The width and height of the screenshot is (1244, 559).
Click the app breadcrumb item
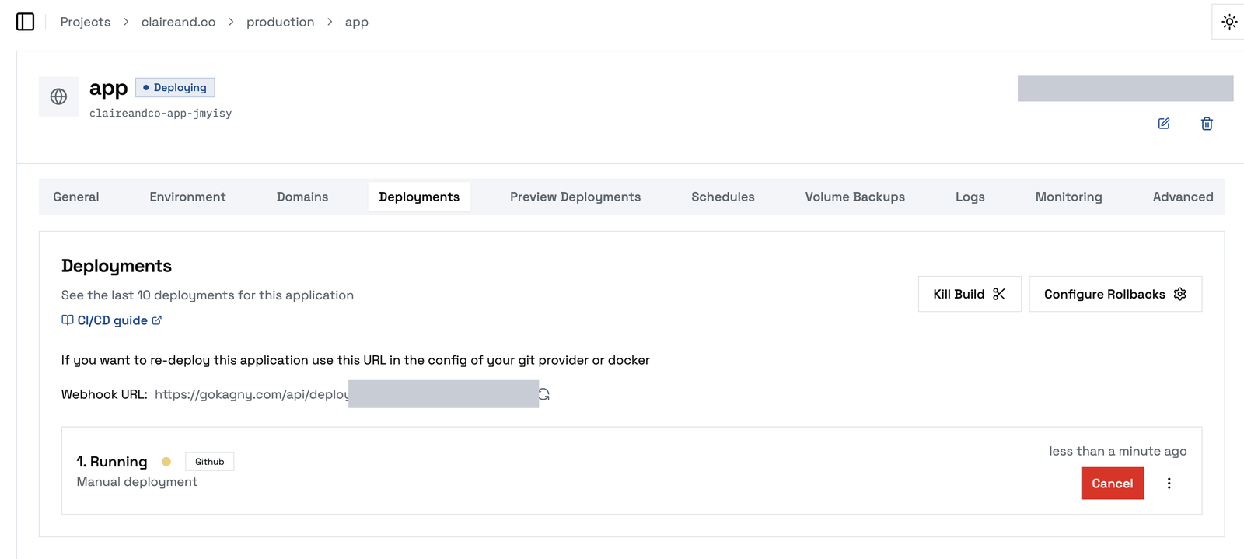[357, 22]
